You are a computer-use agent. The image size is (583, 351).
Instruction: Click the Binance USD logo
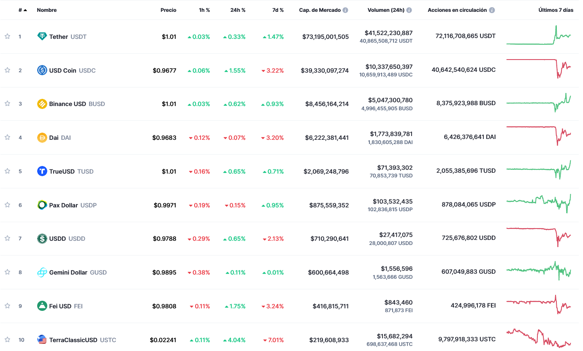click(41, 103)
